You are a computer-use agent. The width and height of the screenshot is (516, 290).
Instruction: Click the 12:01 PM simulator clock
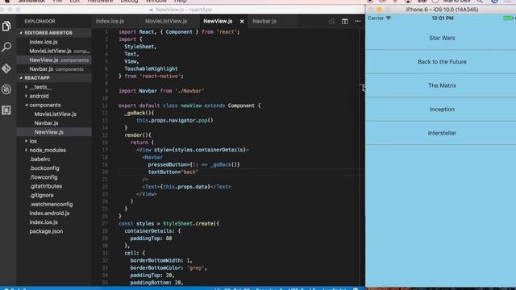[443, 19]
